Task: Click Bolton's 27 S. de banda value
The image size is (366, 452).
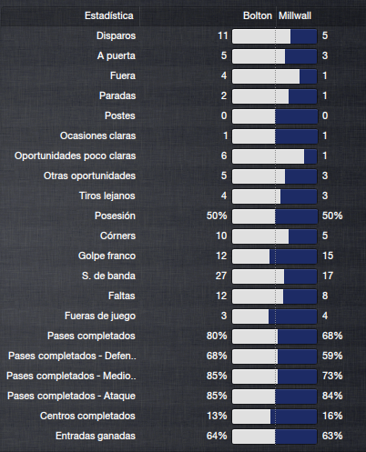Action: (x=221, y=276)
